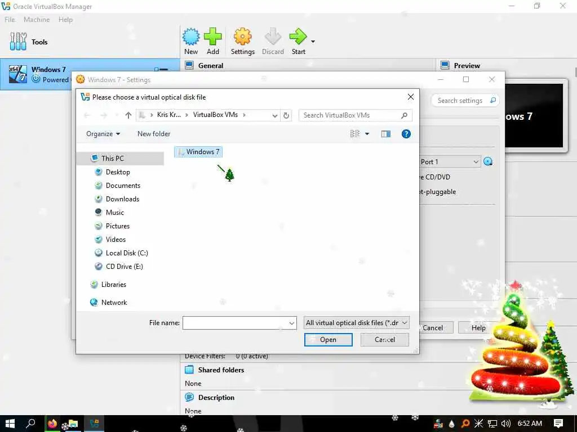Go up one folder level arrow

pyautogui.click(x=128, y=115)
